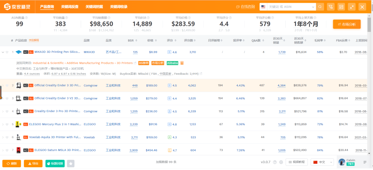Click the shrink window arrows icon

352,7
